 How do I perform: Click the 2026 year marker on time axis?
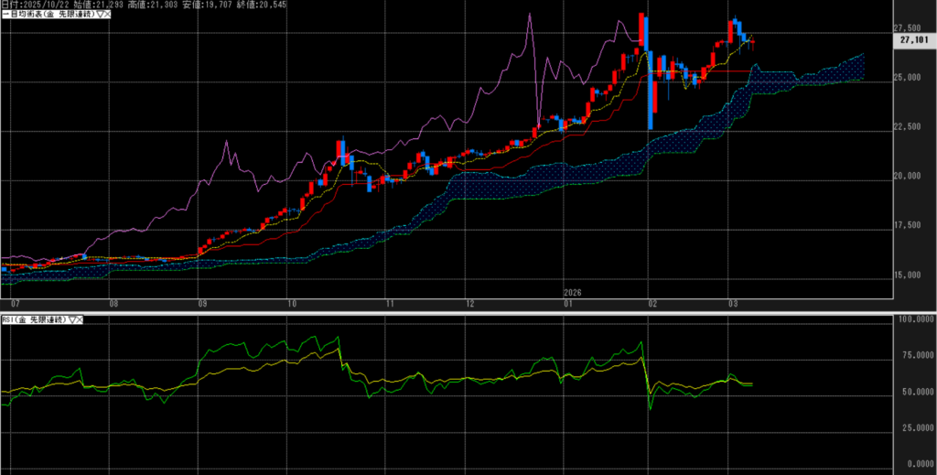coord(573,293)
